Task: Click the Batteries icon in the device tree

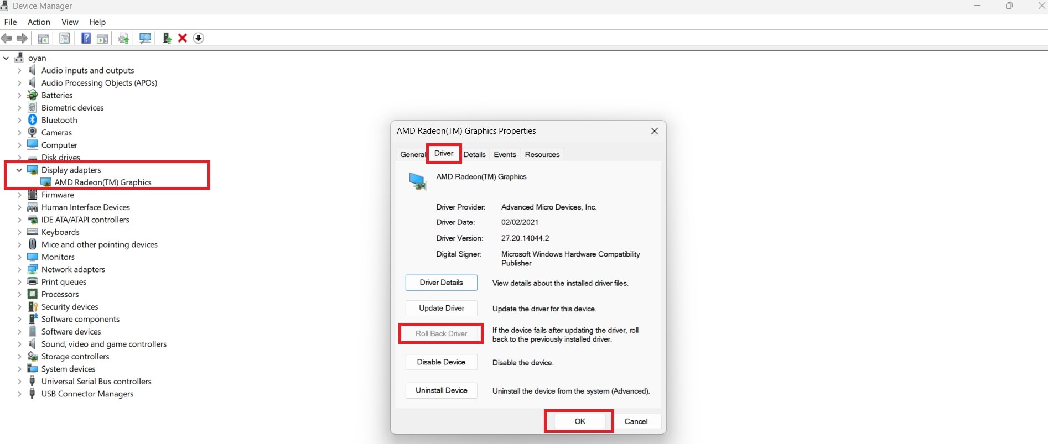Action: pyautogui.click(x=33, y=95)
